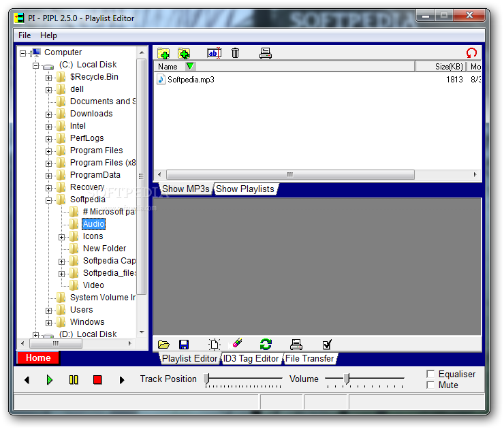Click the green sort arrow in Name column

click(x=190, y=66)
